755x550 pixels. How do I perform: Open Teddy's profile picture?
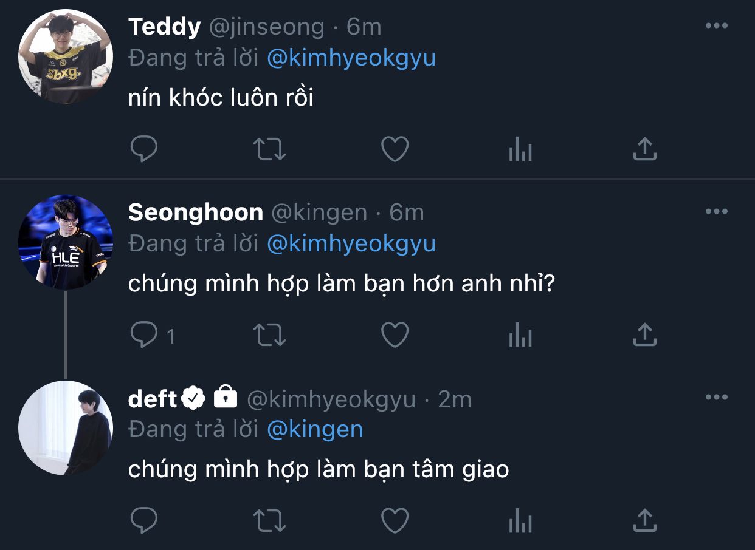point(66,56)
